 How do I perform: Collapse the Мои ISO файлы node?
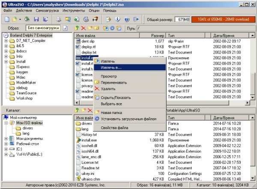[x=6, y=123]
